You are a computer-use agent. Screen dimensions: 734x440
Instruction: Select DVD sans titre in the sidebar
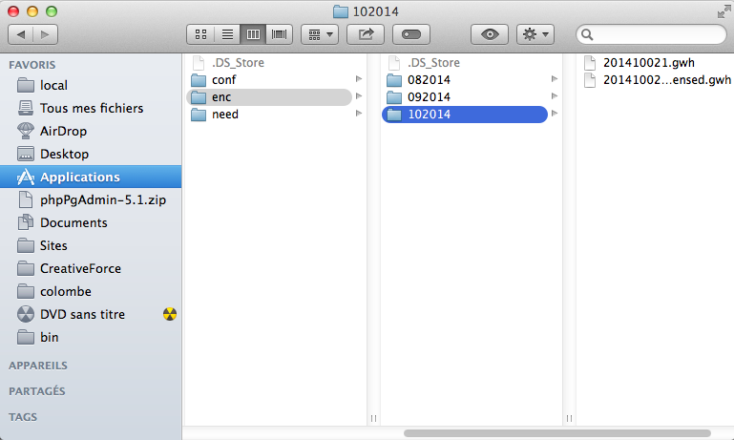[x=91, y=315]
